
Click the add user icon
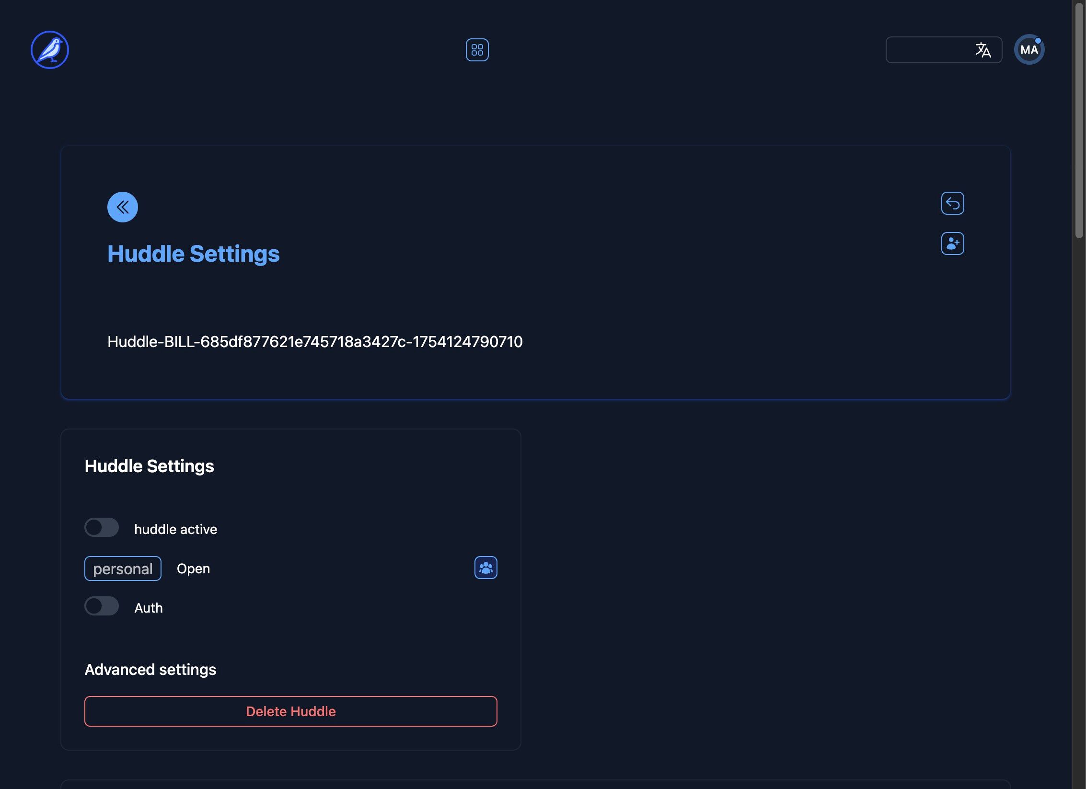coord(952,244)
